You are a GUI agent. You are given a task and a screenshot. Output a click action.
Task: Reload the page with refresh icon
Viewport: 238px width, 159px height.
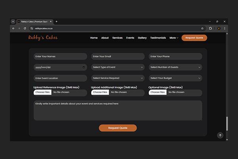(x=25, y=29)
